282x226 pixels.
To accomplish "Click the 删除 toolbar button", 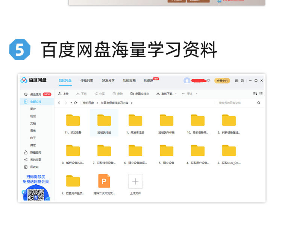I will [118, 94].
